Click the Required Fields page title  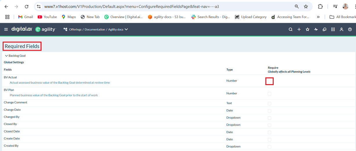22,46
